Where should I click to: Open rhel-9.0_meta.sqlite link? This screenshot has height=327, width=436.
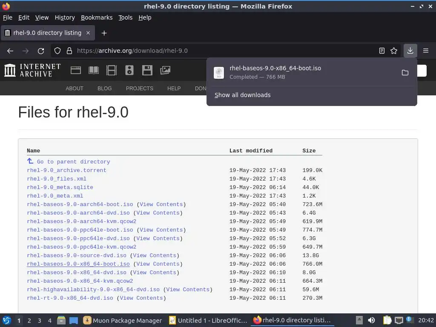click(60, 187)
